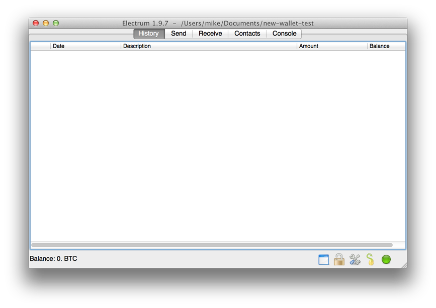Sort history by the Date column header
Viewport: 436px width, 308px height.
(85, 46)
